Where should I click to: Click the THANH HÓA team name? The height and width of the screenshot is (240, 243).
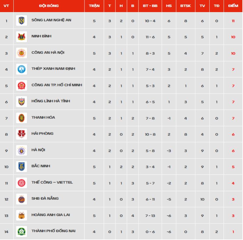[x=43, y=117]
